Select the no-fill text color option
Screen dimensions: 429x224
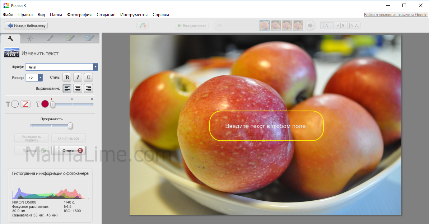[25, 104]
